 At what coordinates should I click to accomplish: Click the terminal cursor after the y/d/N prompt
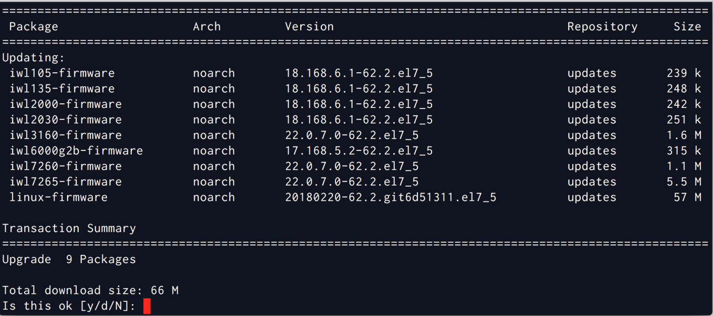[147, 306]
